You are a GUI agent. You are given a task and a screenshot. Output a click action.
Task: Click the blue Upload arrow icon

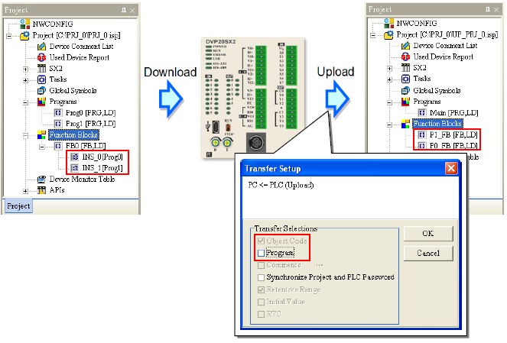pyautogui.click(x=335, y=99)
